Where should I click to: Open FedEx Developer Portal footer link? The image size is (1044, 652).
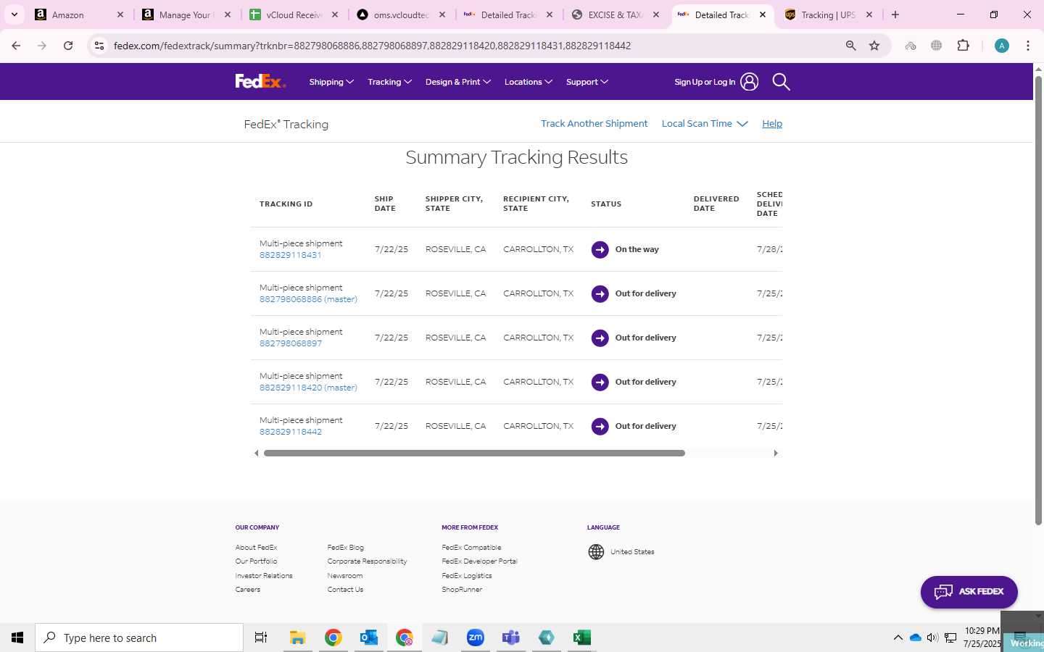(x=479, y=561)
